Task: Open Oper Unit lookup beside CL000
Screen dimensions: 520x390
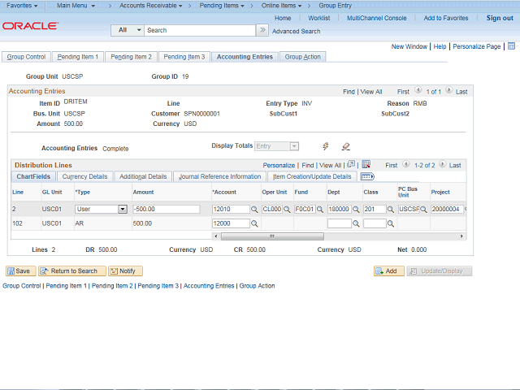Action: point(287,210)
